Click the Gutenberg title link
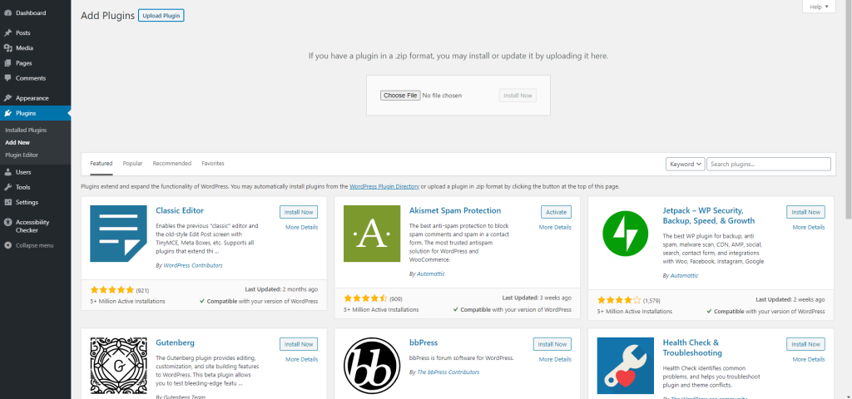The width and height of the screenshot is (852, 399). 175,343
